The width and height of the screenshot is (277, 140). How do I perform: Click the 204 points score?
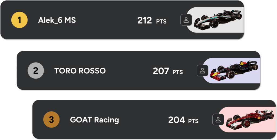pyautogui.click(x=176, y=120)
